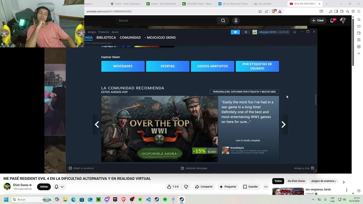Click the Brave Rewards triangle icon
363x204 pixels.
[x=280, y=11]
